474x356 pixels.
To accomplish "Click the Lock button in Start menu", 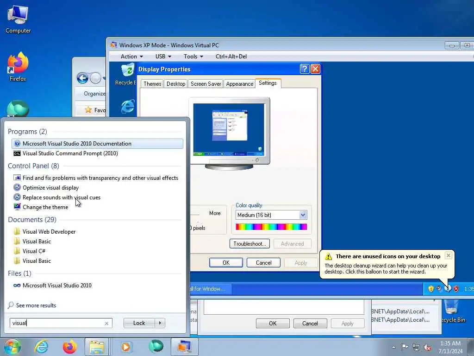I will coord(139,323).
